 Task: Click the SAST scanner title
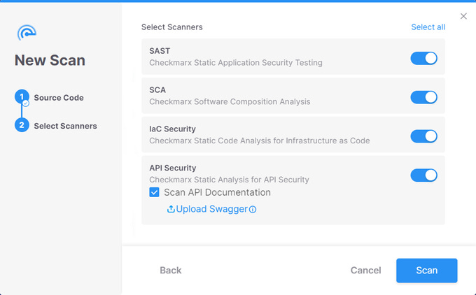pyautogui.click(x=160, y=51)
